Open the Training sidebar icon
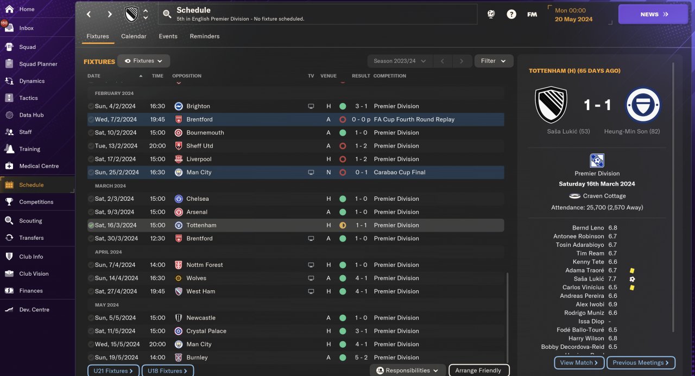Viewport: 695px width, 376px height. tap(9, 149)
